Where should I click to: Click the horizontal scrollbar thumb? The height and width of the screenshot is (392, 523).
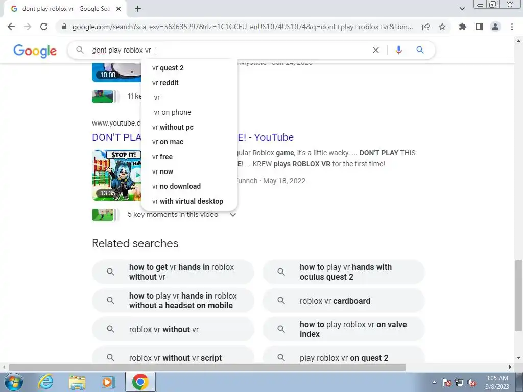[x=207, y=367]
